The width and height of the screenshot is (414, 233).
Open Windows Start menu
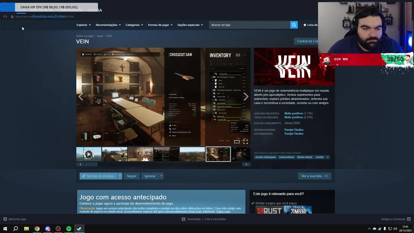pos(5,229)
